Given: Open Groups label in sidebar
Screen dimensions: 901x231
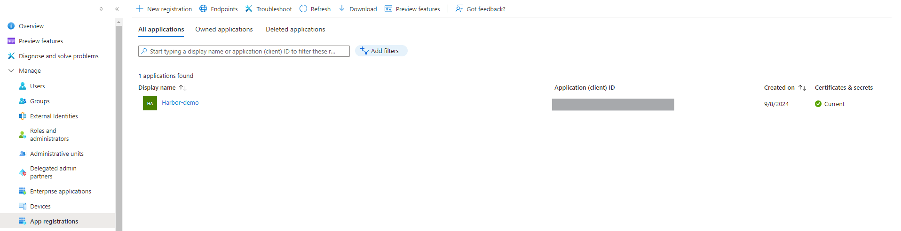Looking at the screenshot, I should point(40,101).
